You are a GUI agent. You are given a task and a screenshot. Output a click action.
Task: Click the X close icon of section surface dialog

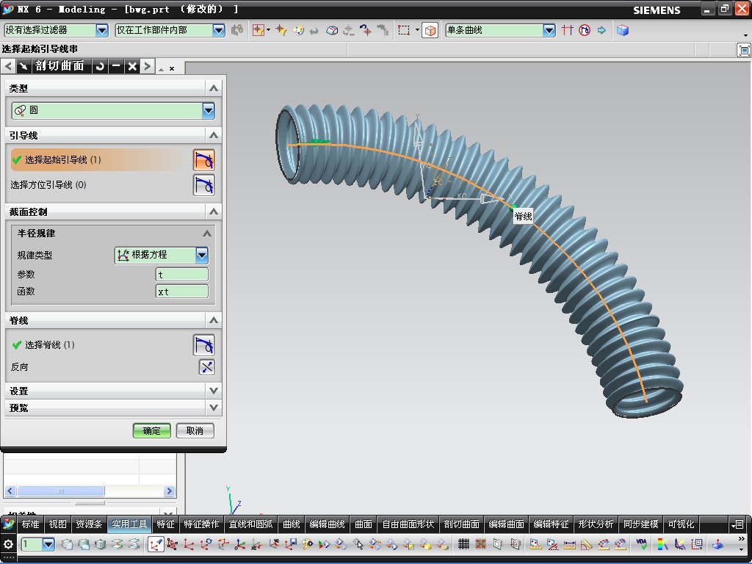coord(132,66)
